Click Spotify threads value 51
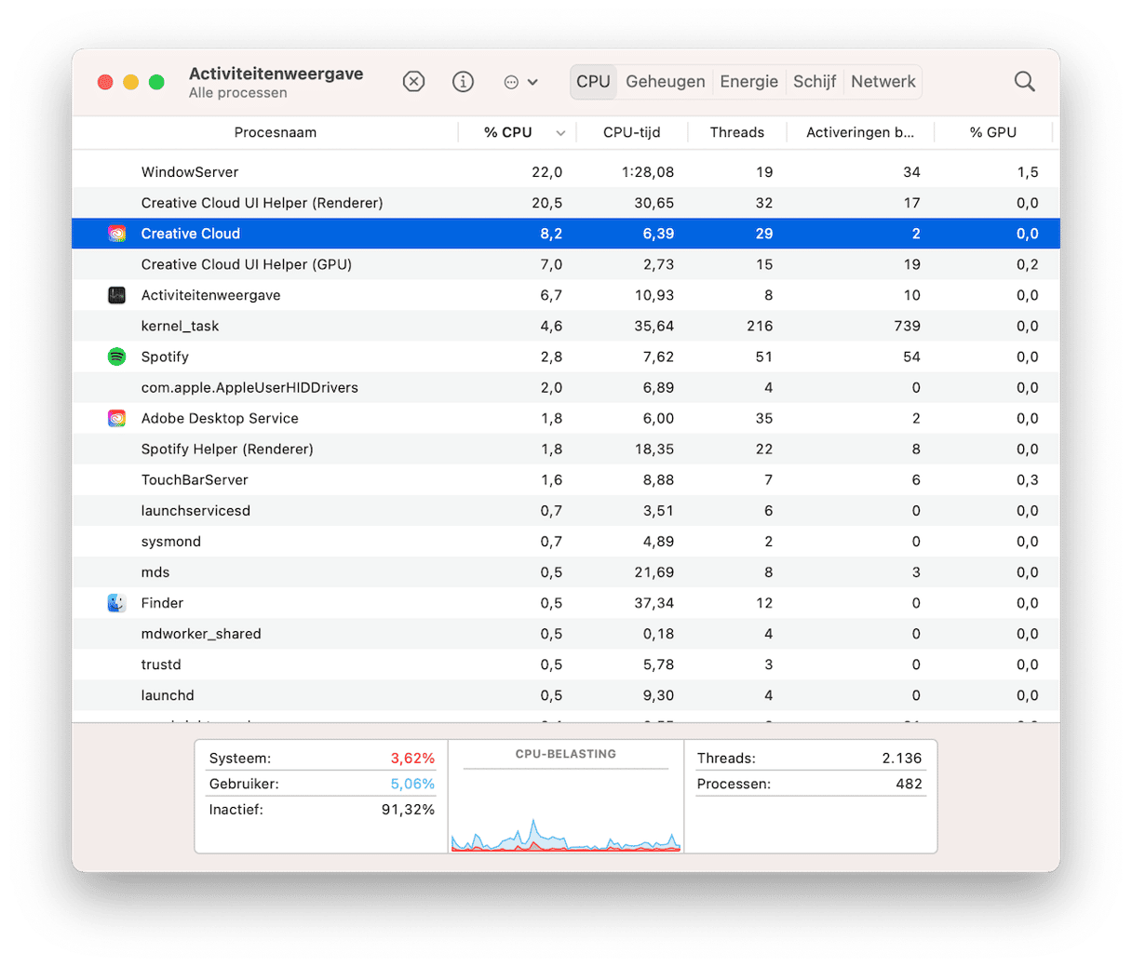 click(764, 356)
